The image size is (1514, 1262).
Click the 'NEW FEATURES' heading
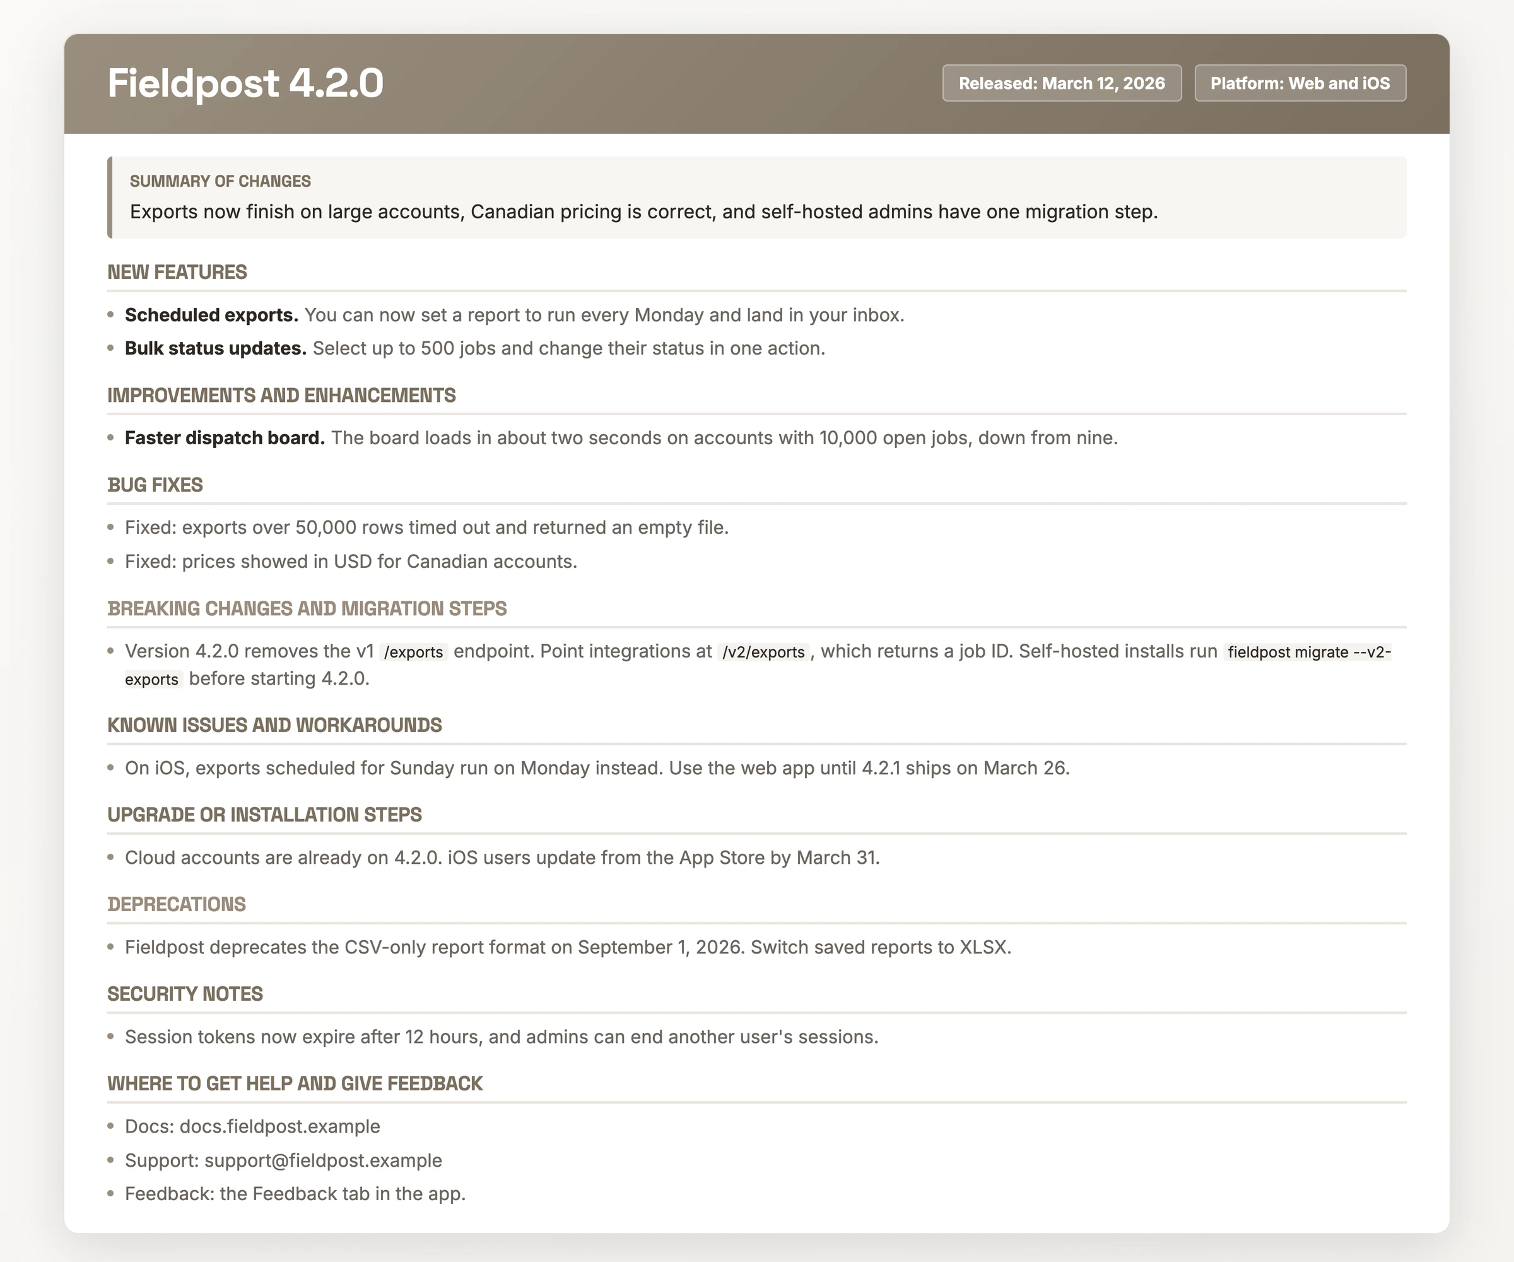coord(177,272)
